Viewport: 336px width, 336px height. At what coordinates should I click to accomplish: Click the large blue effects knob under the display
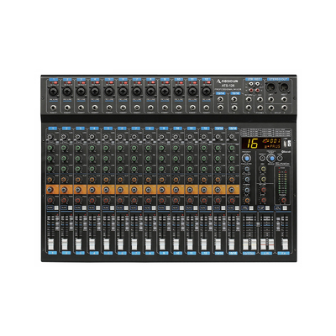tap(247, 159)
